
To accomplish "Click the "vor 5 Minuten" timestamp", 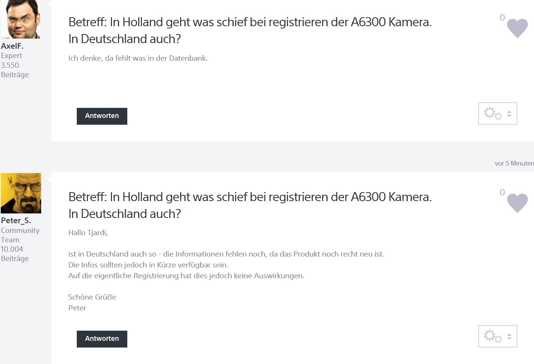I will click(514, 163).
